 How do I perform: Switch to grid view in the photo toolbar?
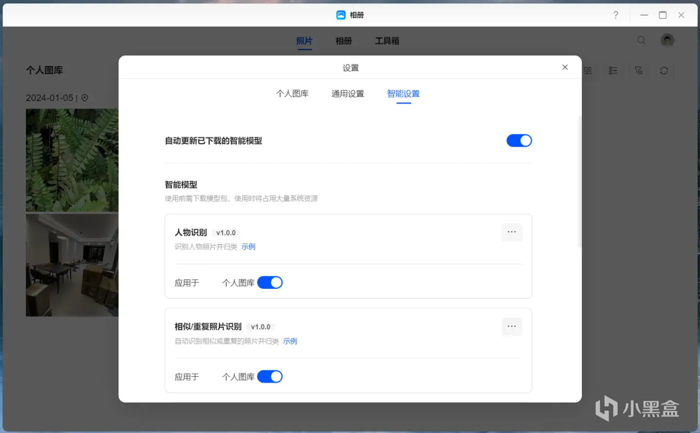588,70
